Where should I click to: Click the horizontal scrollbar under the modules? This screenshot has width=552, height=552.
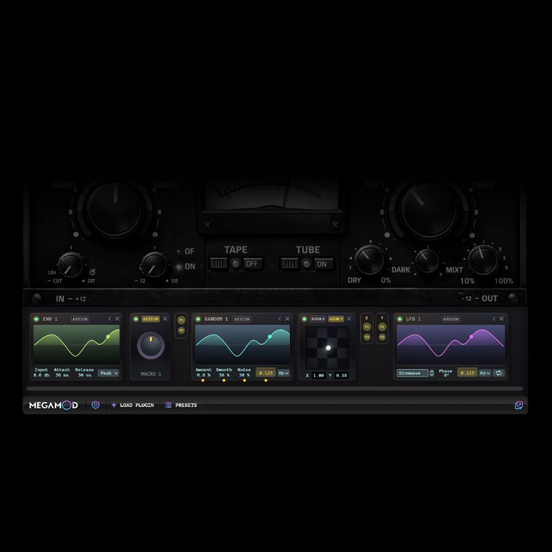click(x=274, y=388)
